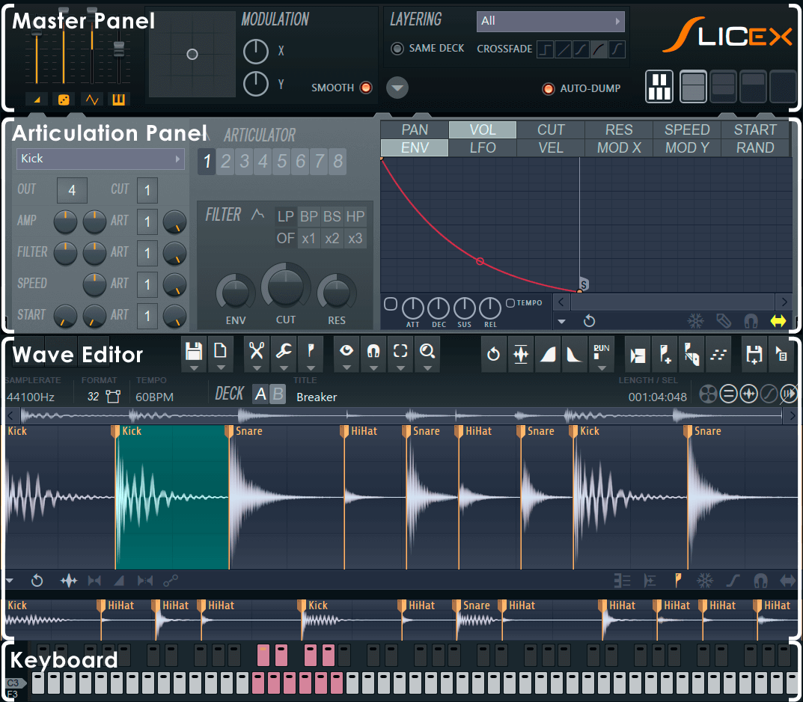Click the Save-plus disk icon at toolbar right
The height and width of the screenshot is (702, 803).
[754, 354]
